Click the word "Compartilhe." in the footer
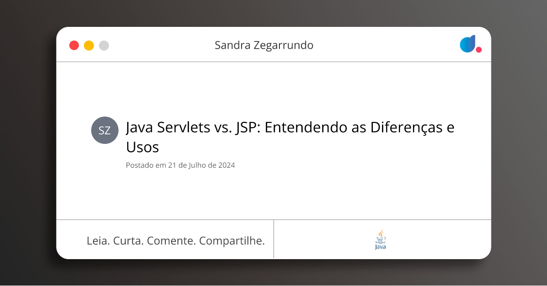 [x=232, y=241]
